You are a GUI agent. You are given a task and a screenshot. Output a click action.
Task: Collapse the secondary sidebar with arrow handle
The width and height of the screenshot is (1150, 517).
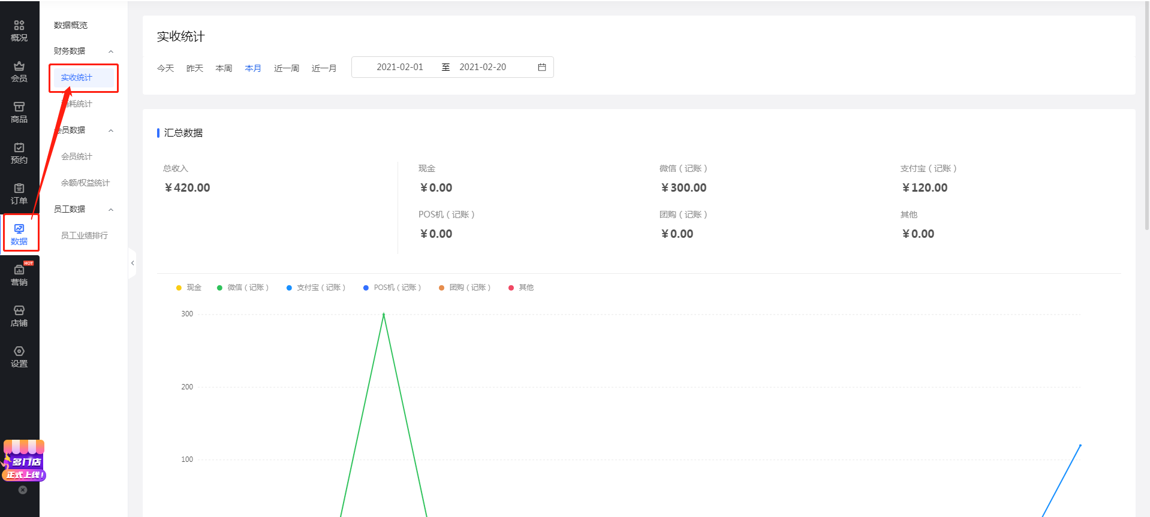coord(133,263)
